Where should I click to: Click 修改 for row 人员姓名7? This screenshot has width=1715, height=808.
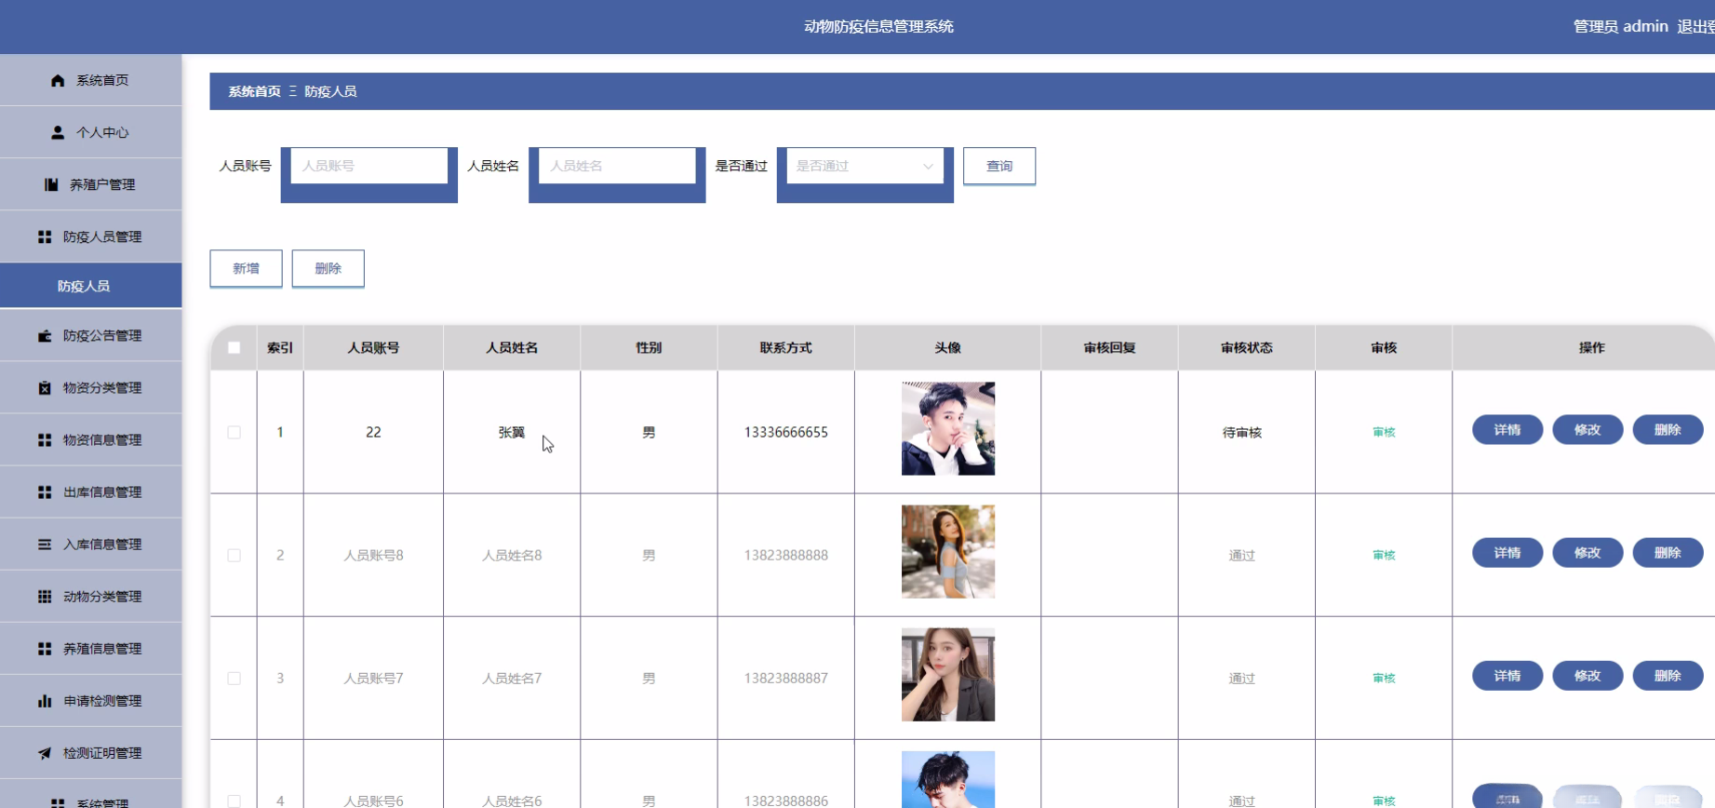coord(1588,675)
